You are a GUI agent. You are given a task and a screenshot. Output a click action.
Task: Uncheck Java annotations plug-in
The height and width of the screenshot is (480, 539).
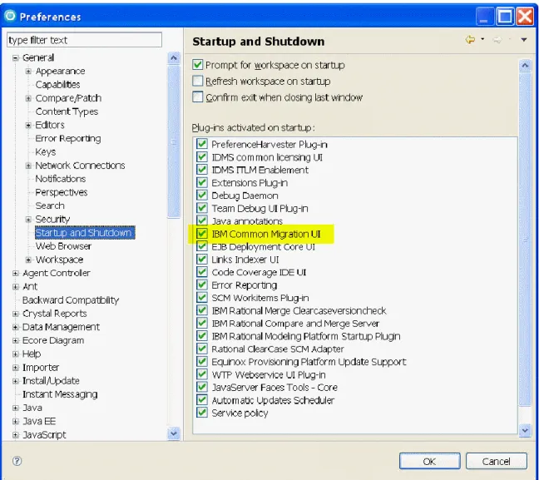pos(202,220)
